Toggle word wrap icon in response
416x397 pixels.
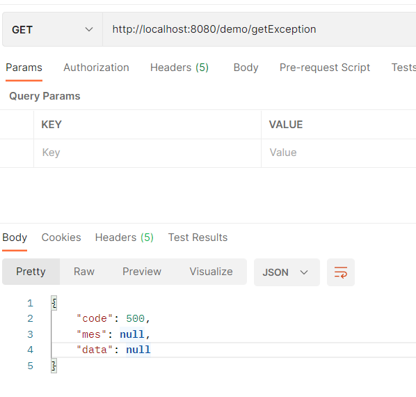coord(341,272)
